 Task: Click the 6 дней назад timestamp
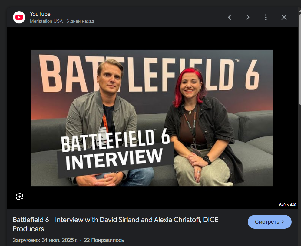(x=80, y=21)
